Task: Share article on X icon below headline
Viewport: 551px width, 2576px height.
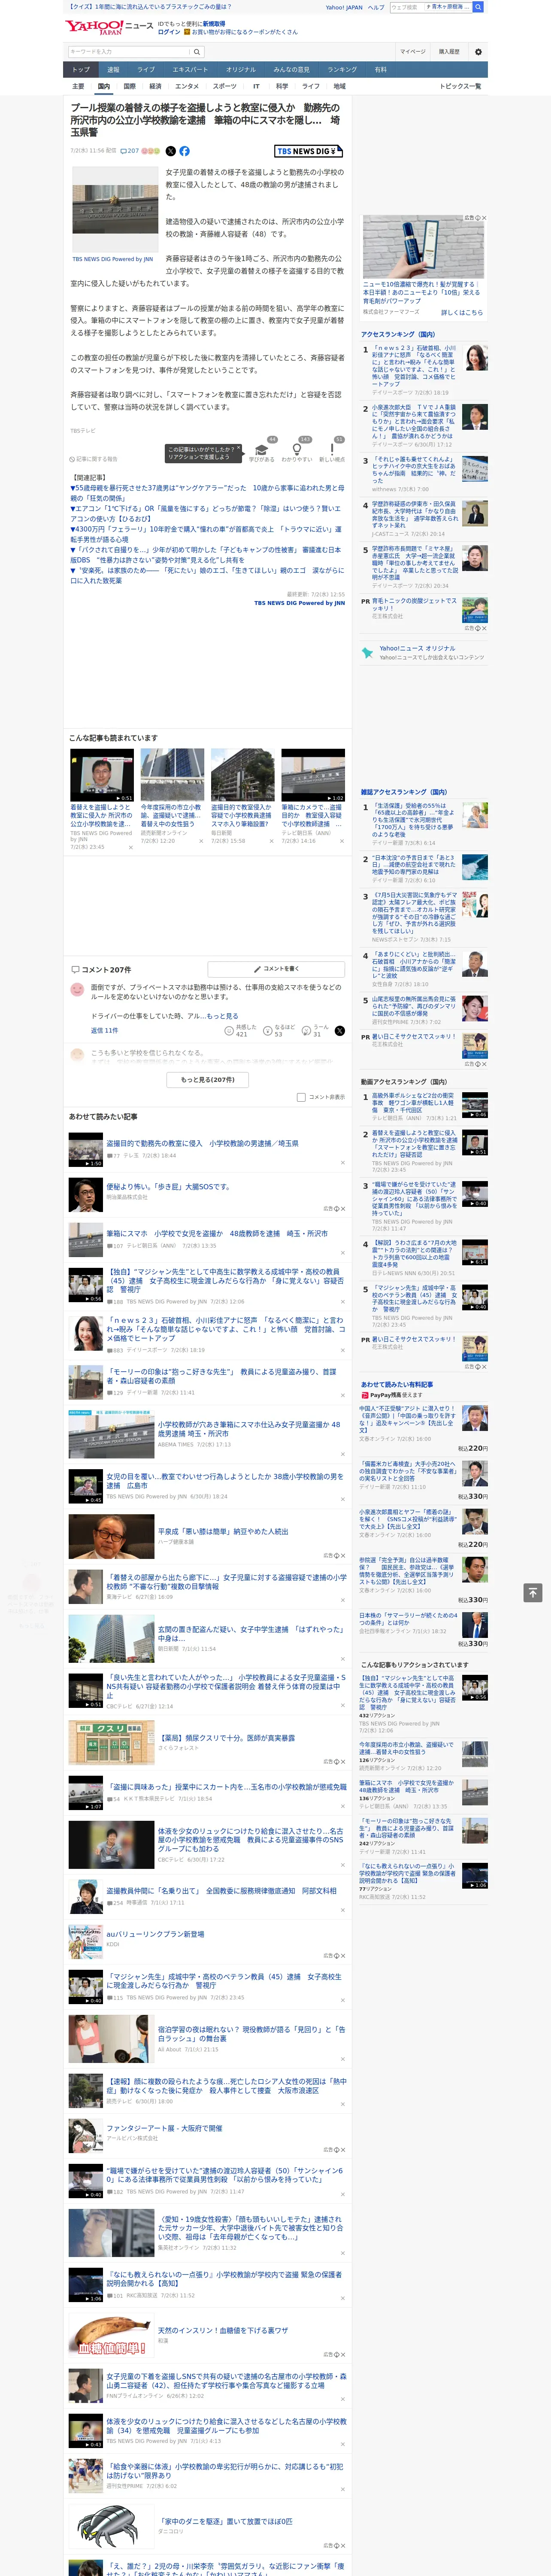Action: click(170, 151)
